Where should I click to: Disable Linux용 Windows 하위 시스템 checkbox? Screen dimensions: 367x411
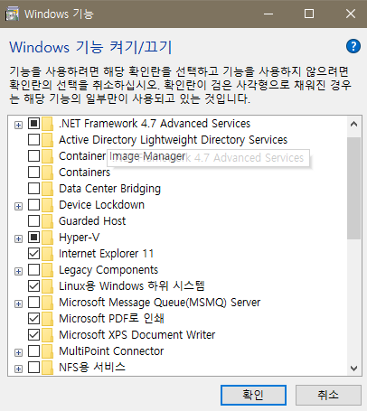click(33, 286)
